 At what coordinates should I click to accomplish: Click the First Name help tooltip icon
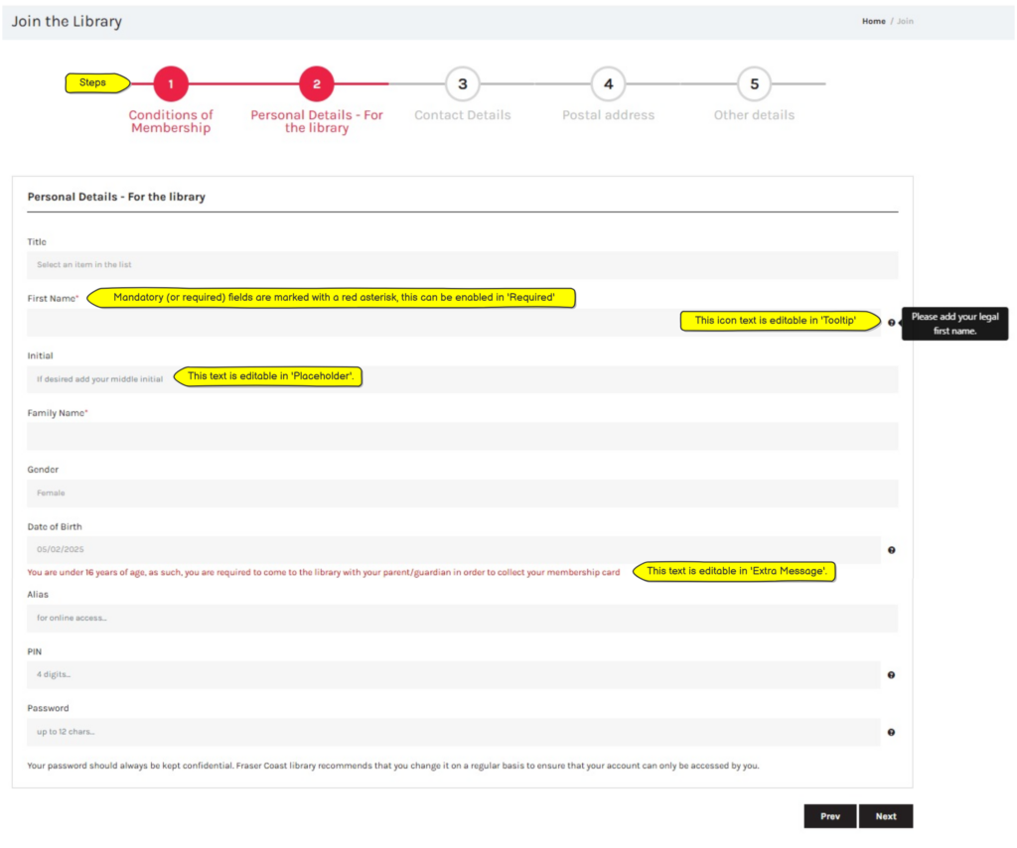[x=891, y=323]
